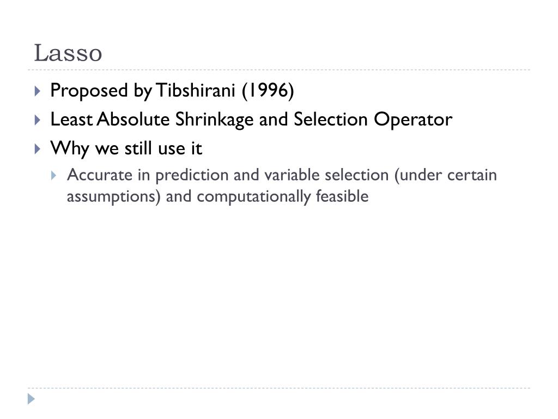Select the Lasso slide title
This screenshot has width=558, height=419.
(68, 53)
